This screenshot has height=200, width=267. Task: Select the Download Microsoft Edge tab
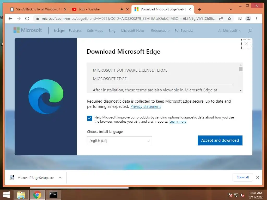pyautogui.click(x=163, y=9)
